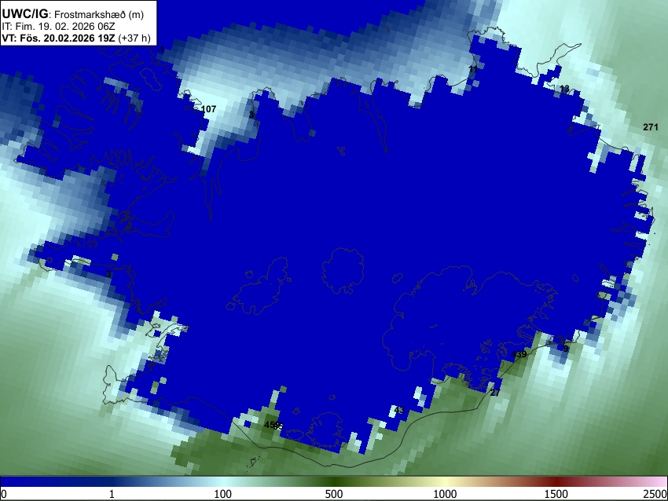Image resolution: width=668 pixels, height=501 pixels.
Task: Click the 13 value label in the northeast
Action: pyautogui.click(x=564, y=89)
